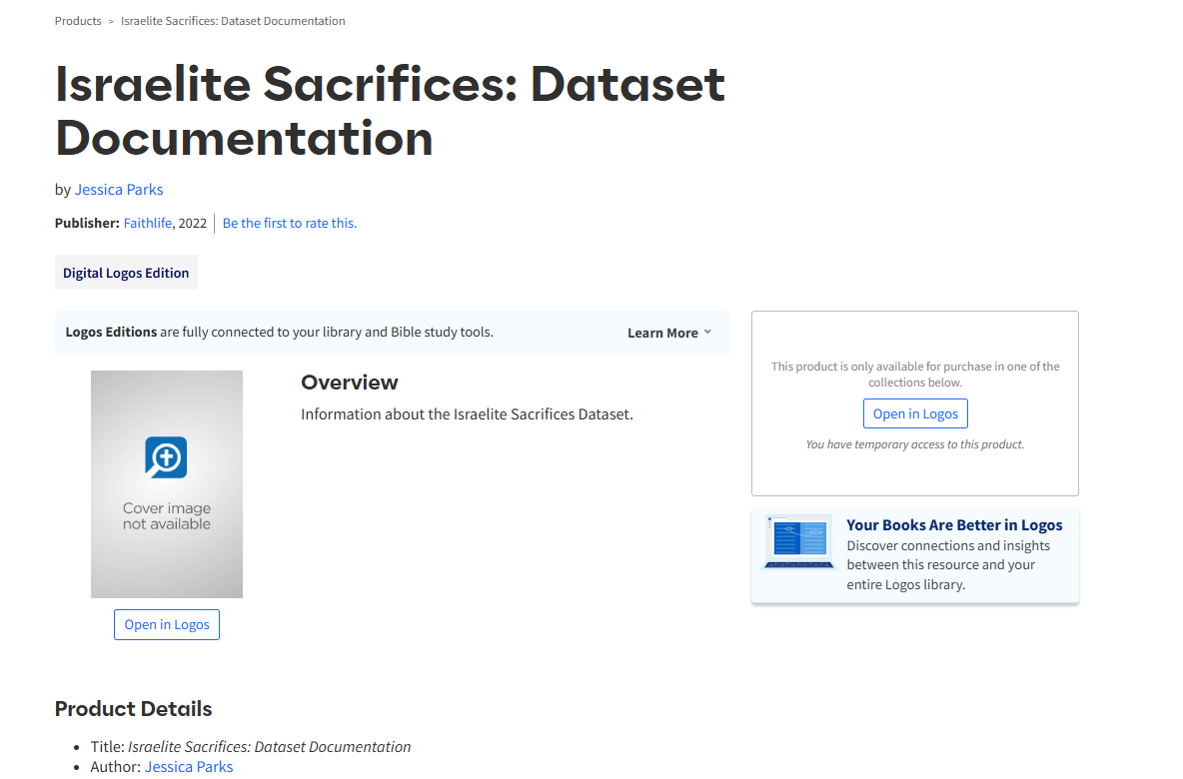Screen dimensions: 1183x779
Task: Click the 'Your Books Are Better in Logos' heading
Action: point(954,525)
